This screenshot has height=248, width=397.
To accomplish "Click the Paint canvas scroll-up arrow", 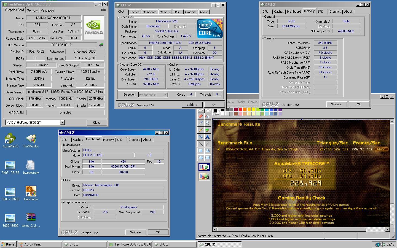I will pos(392,121).
